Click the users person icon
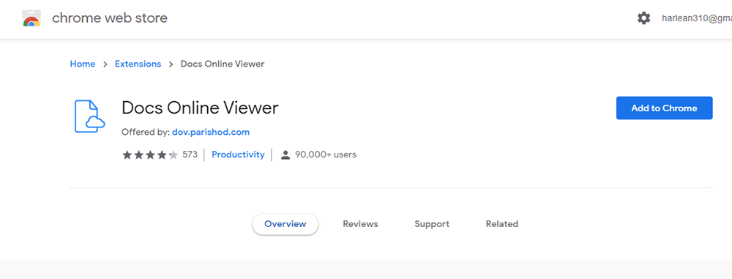The width and height of the screenshot is (732, 279). tap(285, 155)
